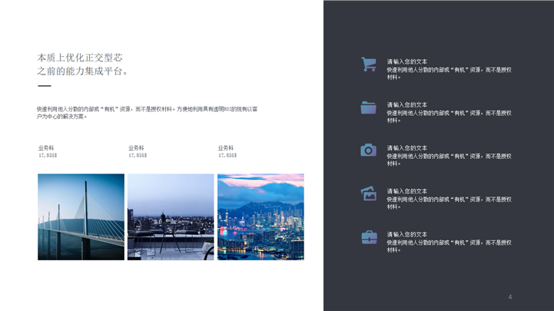Click the 17,835$ value above the terrace photo

pyautogui.click(x=138, y=155)
